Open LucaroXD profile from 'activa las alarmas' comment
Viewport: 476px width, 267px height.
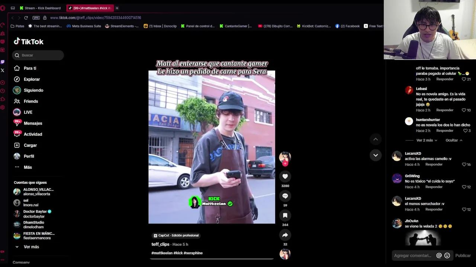point(413,154)
